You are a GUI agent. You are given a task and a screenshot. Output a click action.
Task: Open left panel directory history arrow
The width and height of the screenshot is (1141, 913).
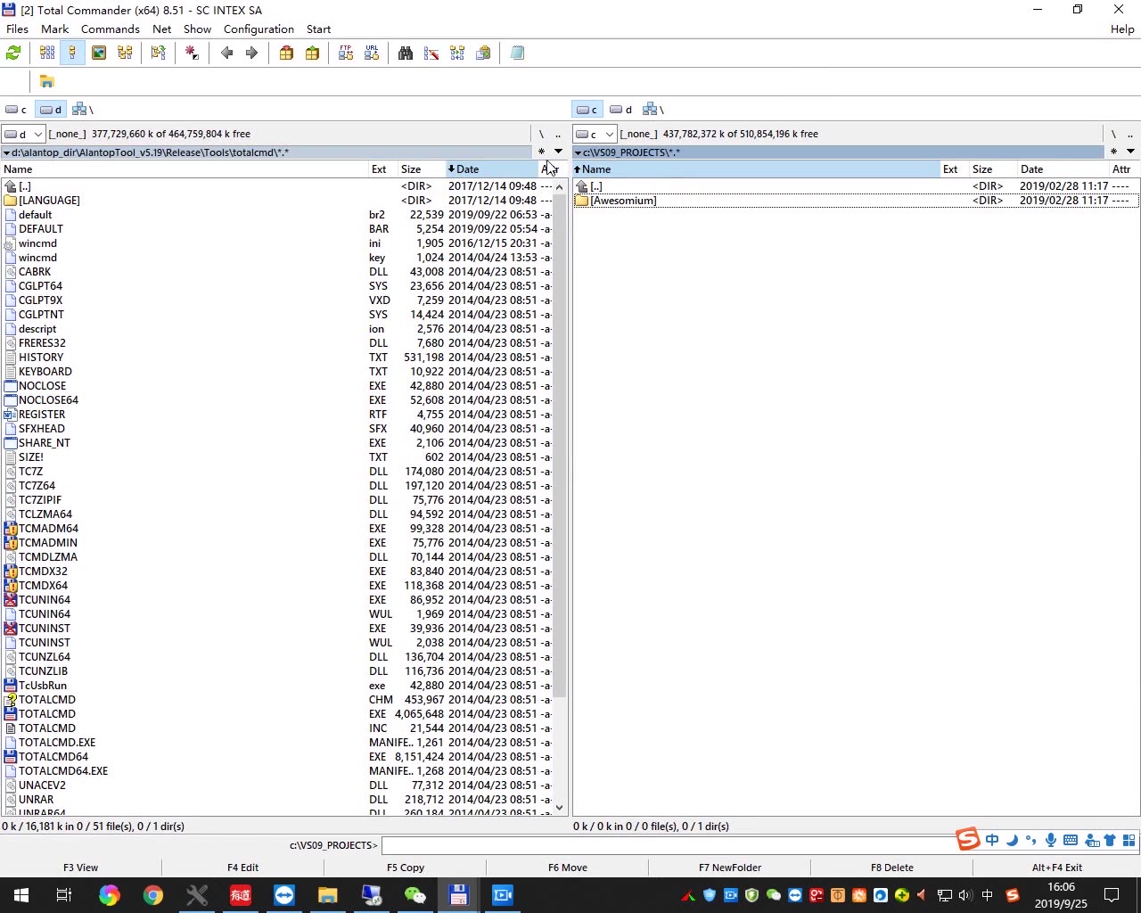pyautogui.click(x=558, y=152)
